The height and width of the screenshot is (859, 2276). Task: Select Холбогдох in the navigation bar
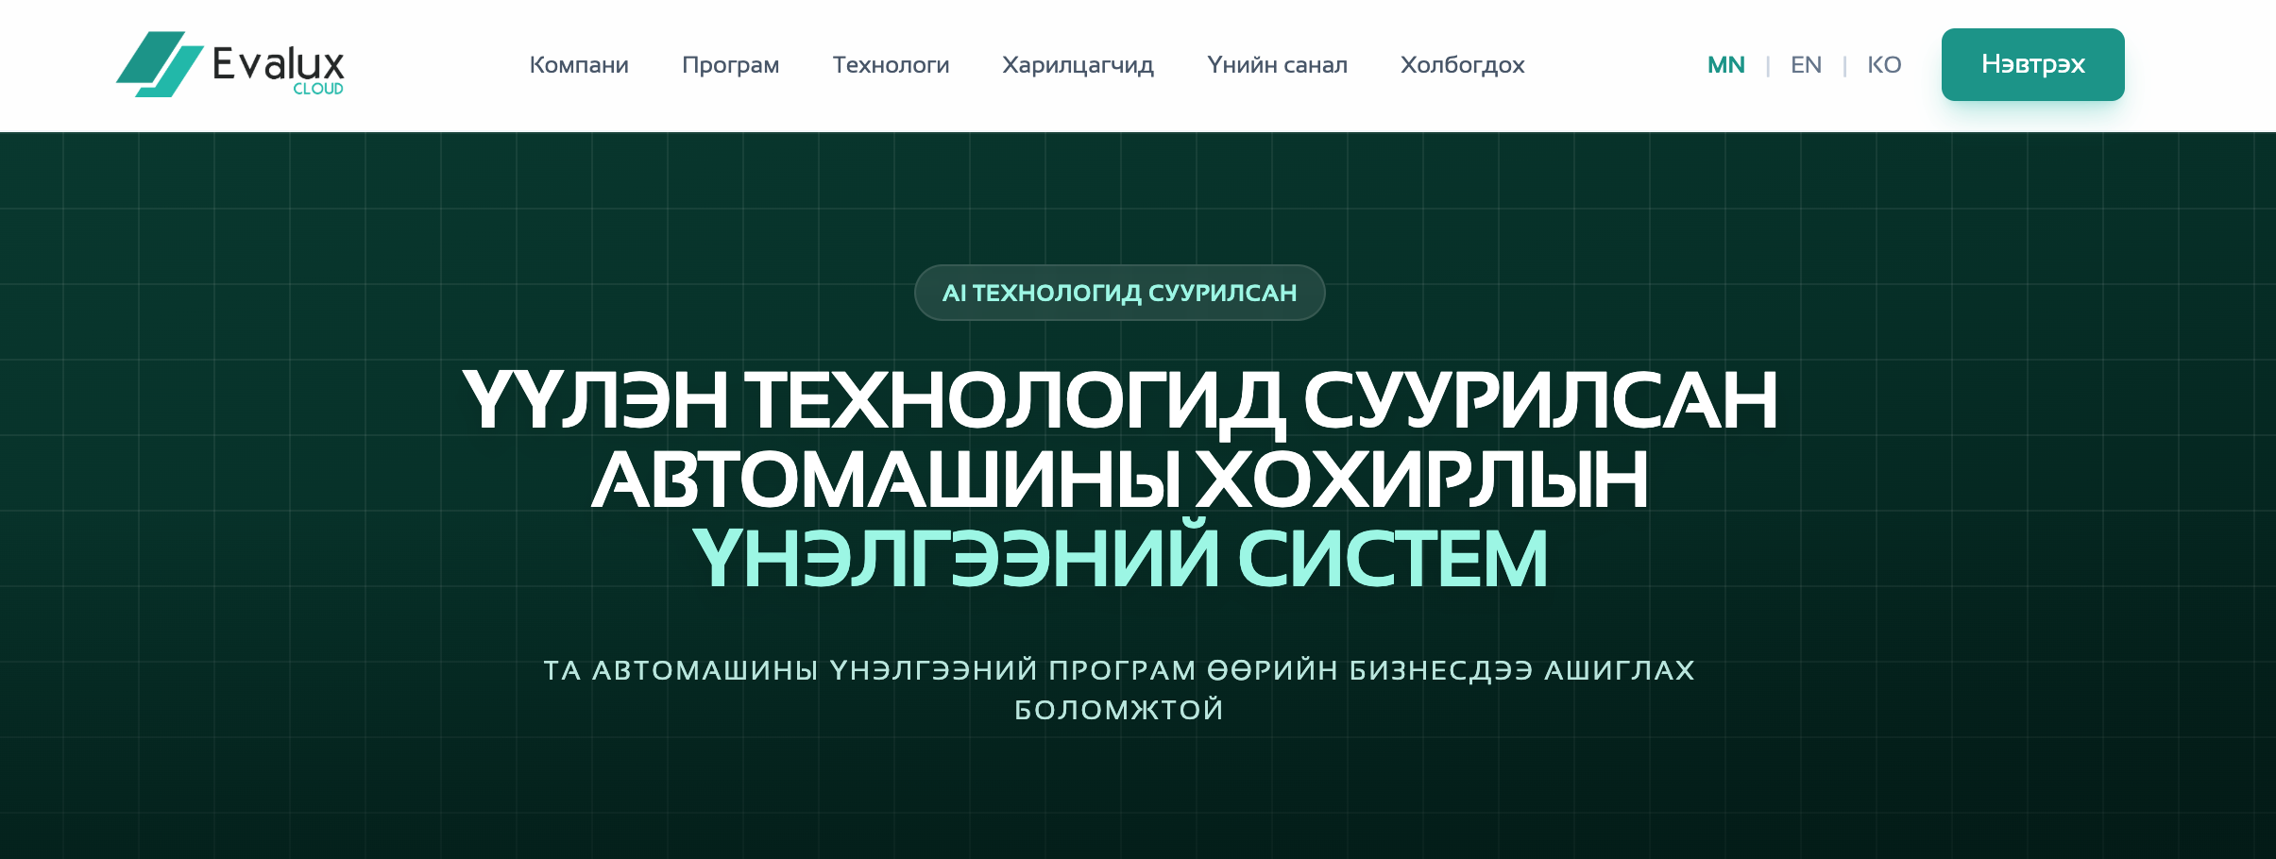[x=1462, y=65]
